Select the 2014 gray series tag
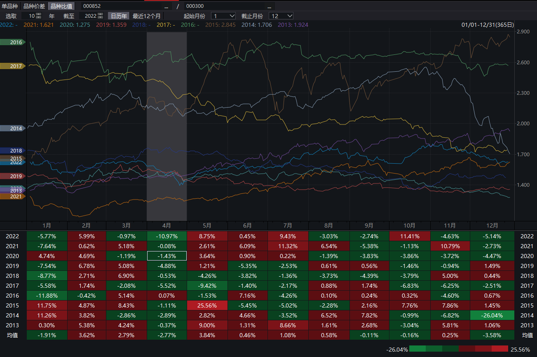 click(12, 129)
